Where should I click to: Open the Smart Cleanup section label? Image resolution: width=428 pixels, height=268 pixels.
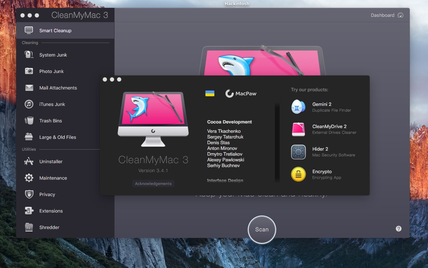pyautogui.click(x=55, y=30)
